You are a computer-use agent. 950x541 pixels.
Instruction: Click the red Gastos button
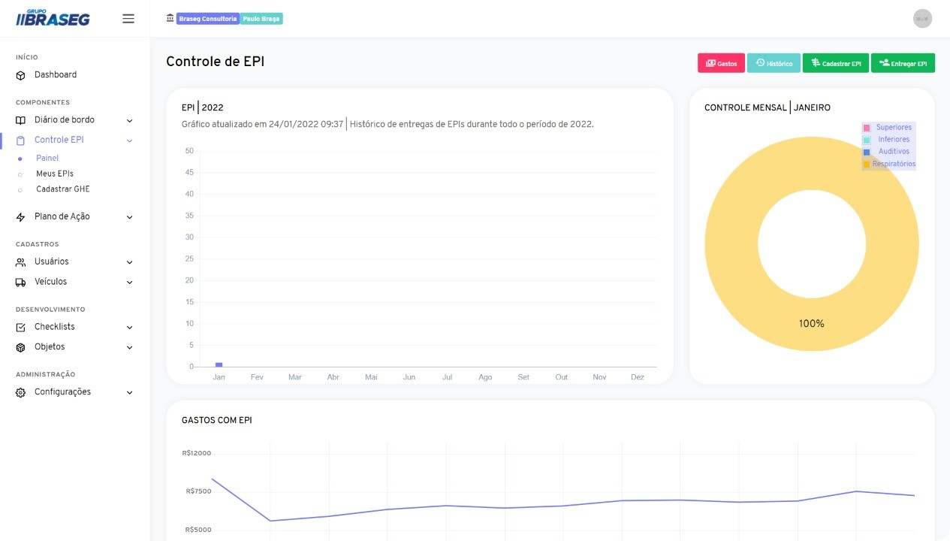pos(721,64)
